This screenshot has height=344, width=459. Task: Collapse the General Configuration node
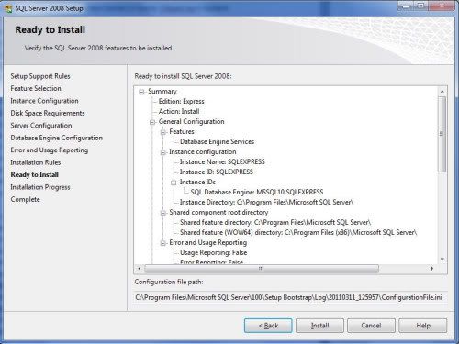pyautogui.click(x=152, y=122)
